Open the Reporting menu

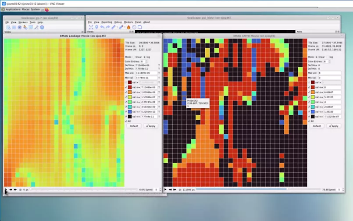coord(107,22)
